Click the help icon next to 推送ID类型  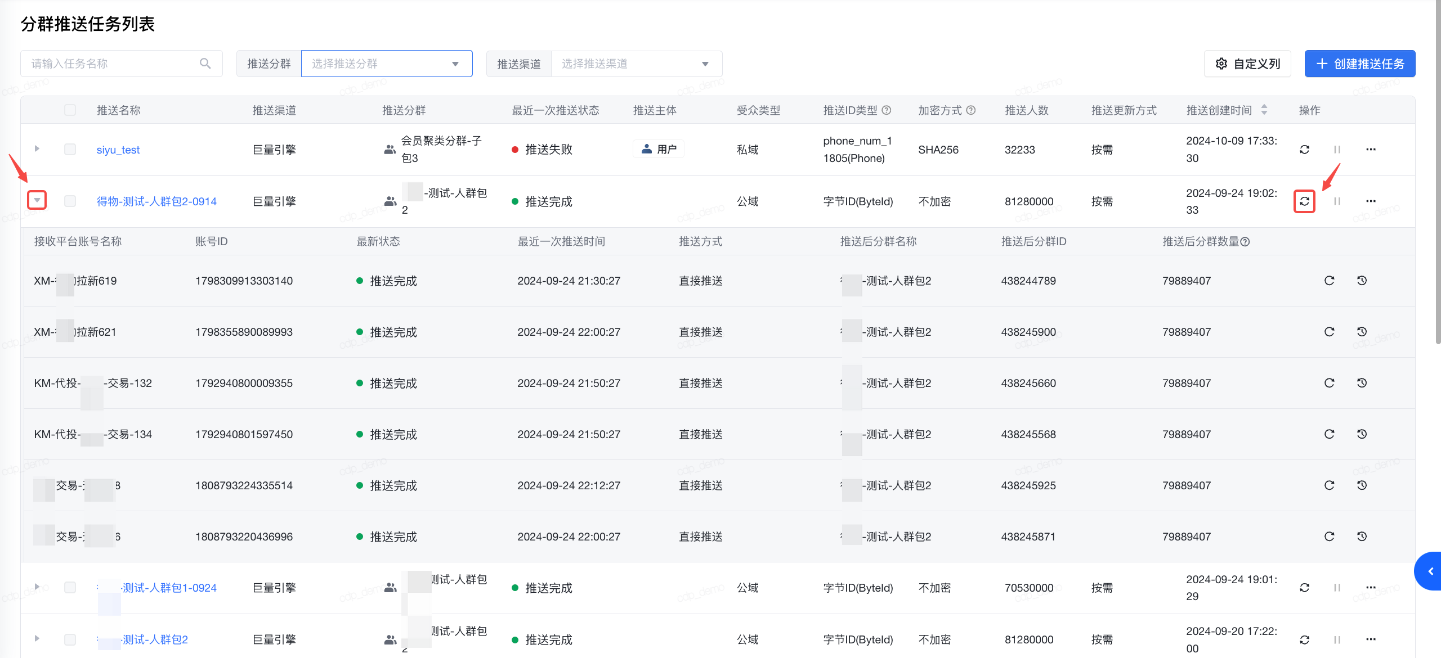886,110
